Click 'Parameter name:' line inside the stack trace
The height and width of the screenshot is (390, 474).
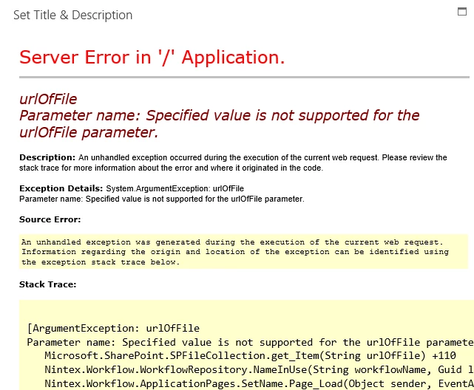click(x=250, y=342)
